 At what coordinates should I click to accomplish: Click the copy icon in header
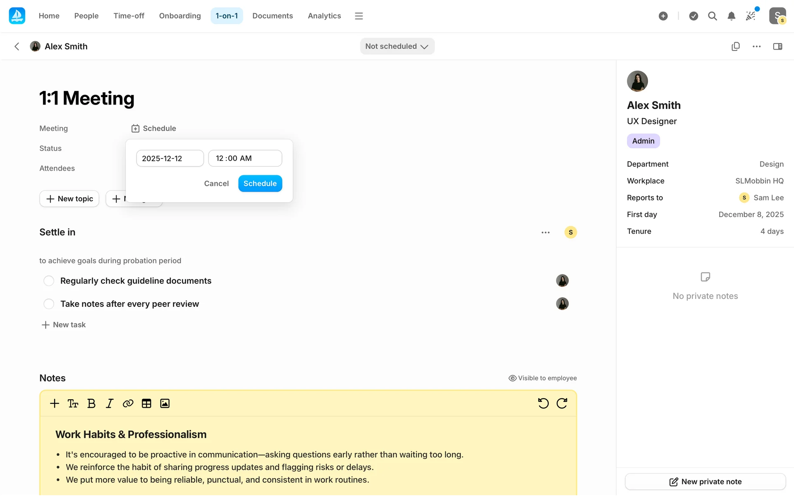click(x=735, y=46)
